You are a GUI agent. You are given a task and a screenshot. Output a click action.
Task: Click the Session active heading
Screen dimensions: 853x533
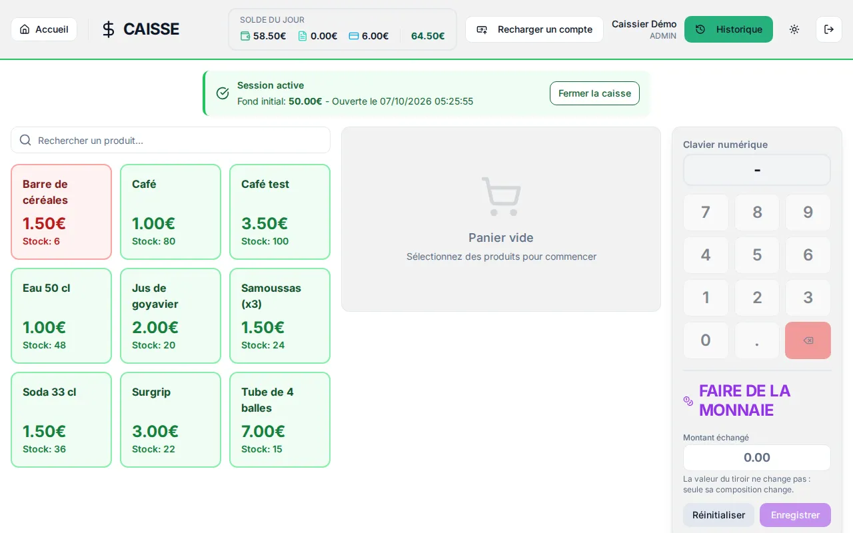point(271,85)
